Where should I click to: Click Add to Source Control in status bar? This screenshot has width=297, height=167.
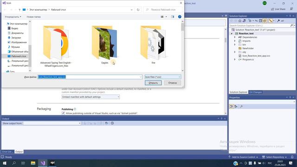[243, 157]
